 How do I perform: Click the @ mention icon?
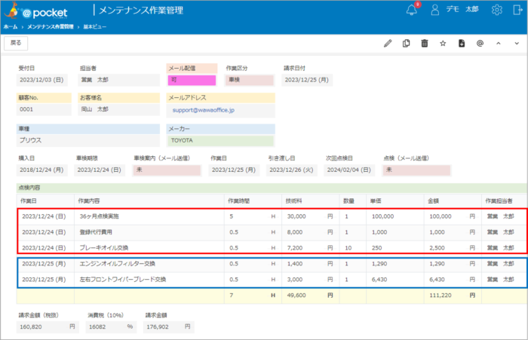coord(480,44)
